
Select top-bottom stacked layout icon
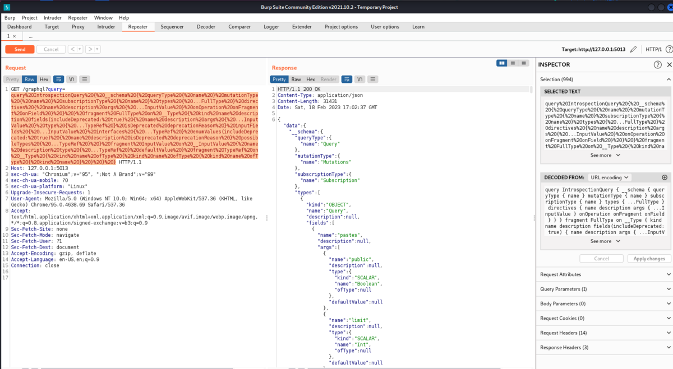pyautogui.click(x=513, y=63)
